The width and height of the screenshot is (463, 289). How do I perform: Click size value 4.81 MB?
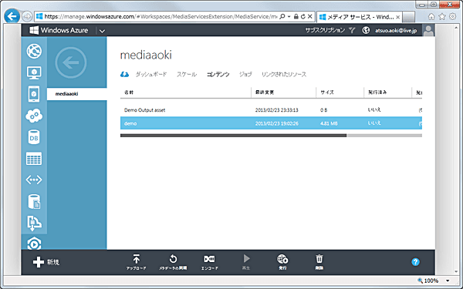pos(329,123)
